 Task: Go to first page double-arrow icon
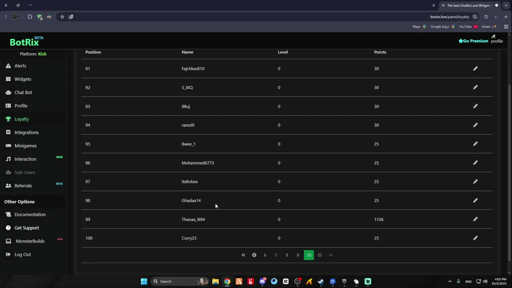tap(243, 255)
